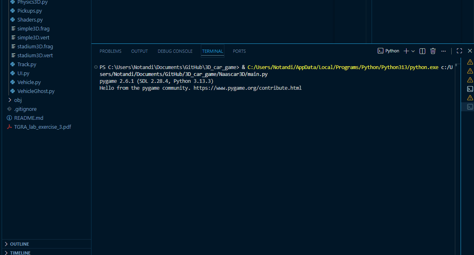The width and height of the screenshot is (474, 255).
Task: Open the TGRA_lab_exercise_3.pdf file
Action: pyautogui.click(x=42, y=127)
